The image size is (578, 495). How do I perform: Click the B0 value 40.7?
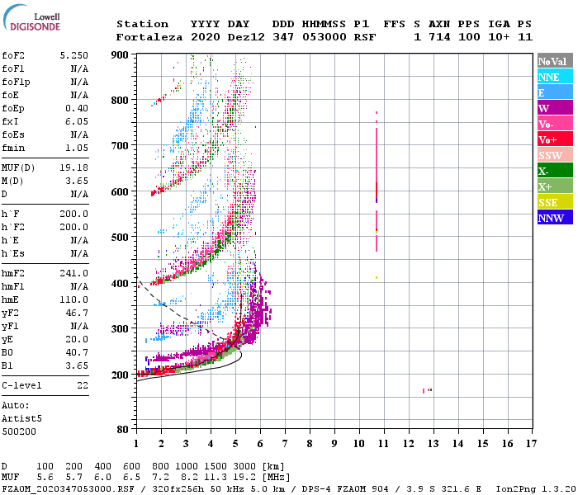[x=77, y=353]
